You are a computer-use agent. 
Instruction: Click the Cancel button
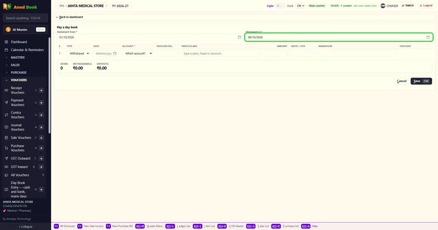(x=401, y=81)
